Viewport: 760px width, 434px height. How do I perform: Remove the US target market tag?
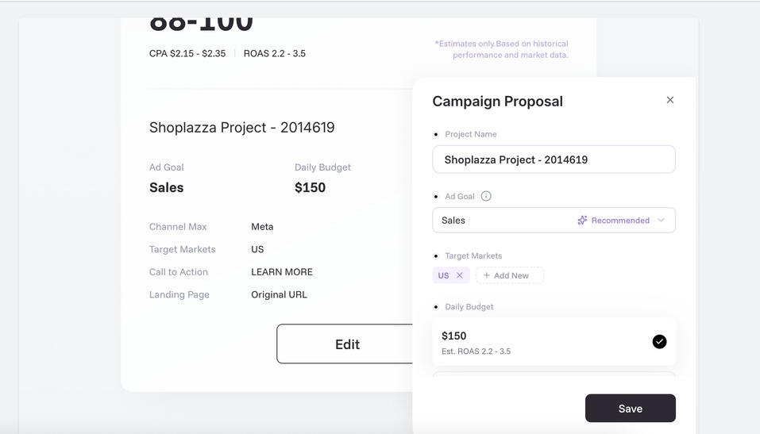460,275
